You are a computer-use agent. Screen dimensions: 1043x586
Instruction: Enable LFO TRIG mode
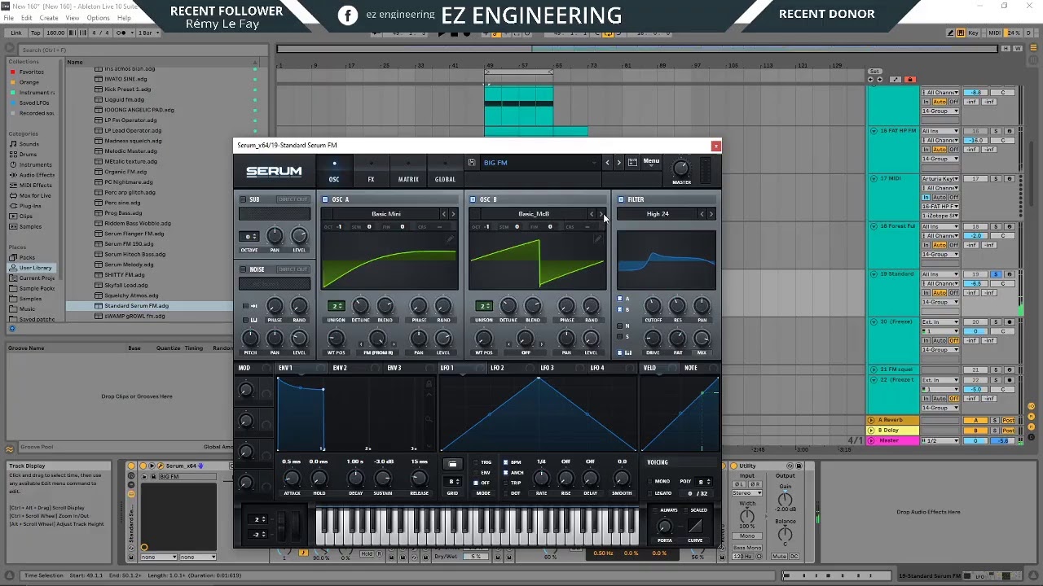477,462
